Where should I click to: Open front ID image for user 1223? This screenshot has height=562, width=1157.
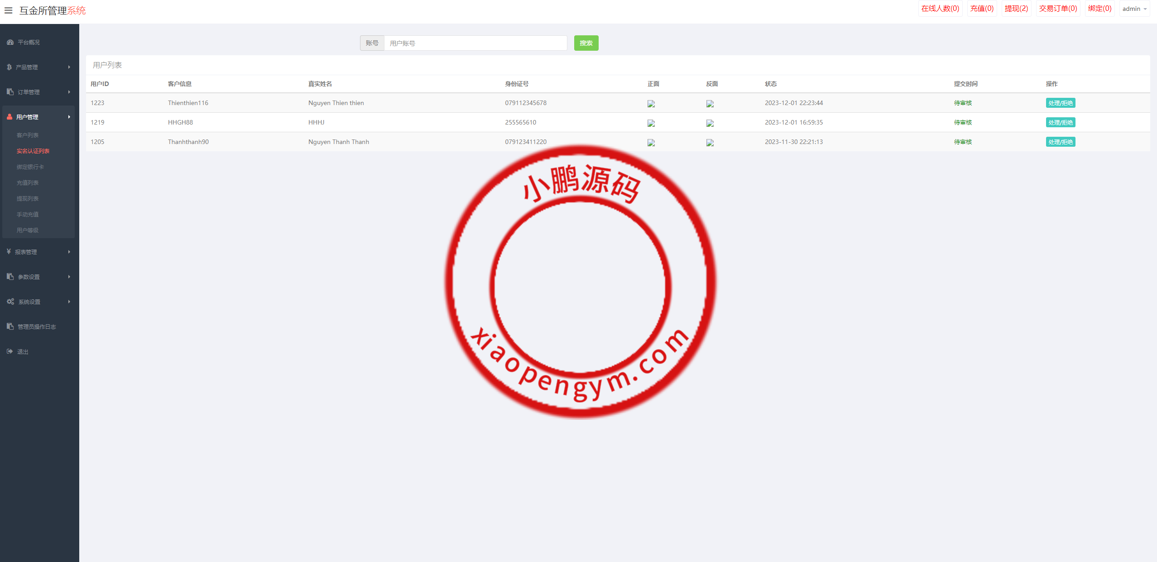coord(651,104)
